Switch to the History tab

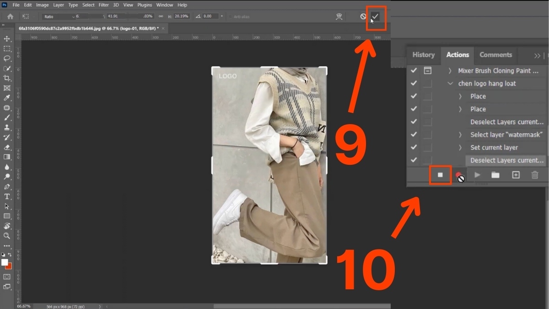click(x=423, y=55)
